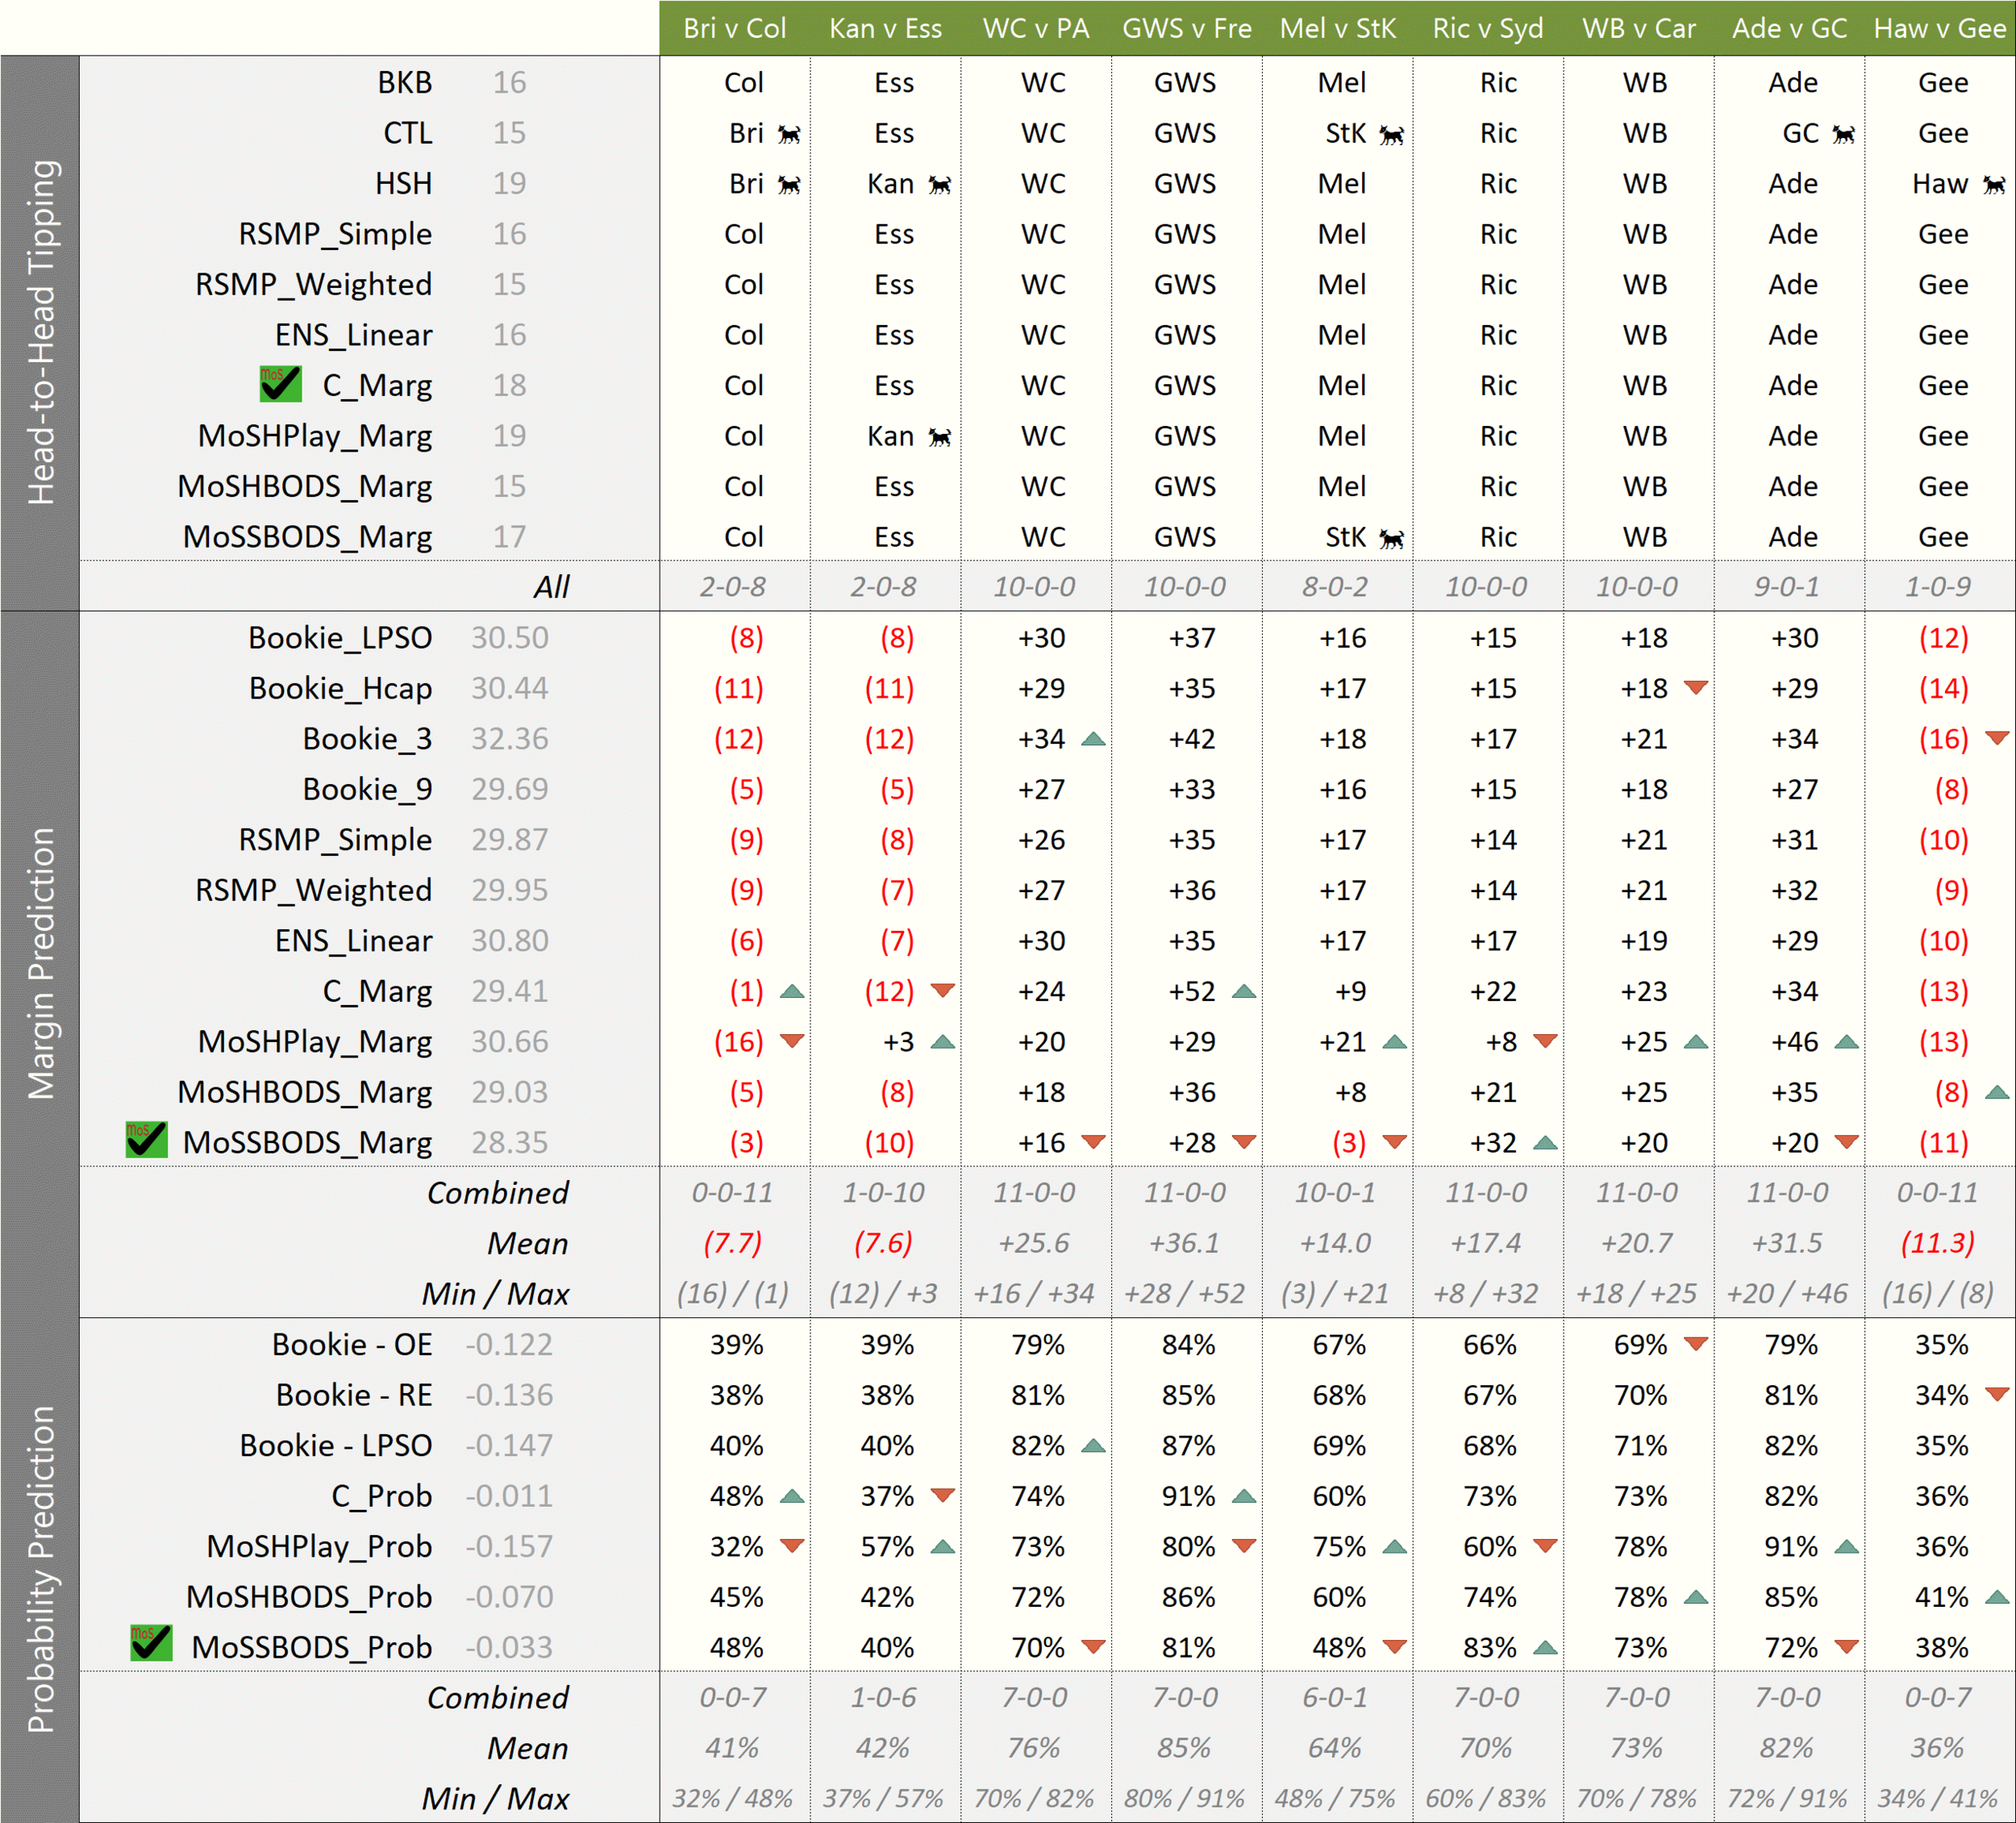
Task: Click the MoS checkmark beside MoSSBODS_Marg margin row
Action: (x=146, y=1140)
